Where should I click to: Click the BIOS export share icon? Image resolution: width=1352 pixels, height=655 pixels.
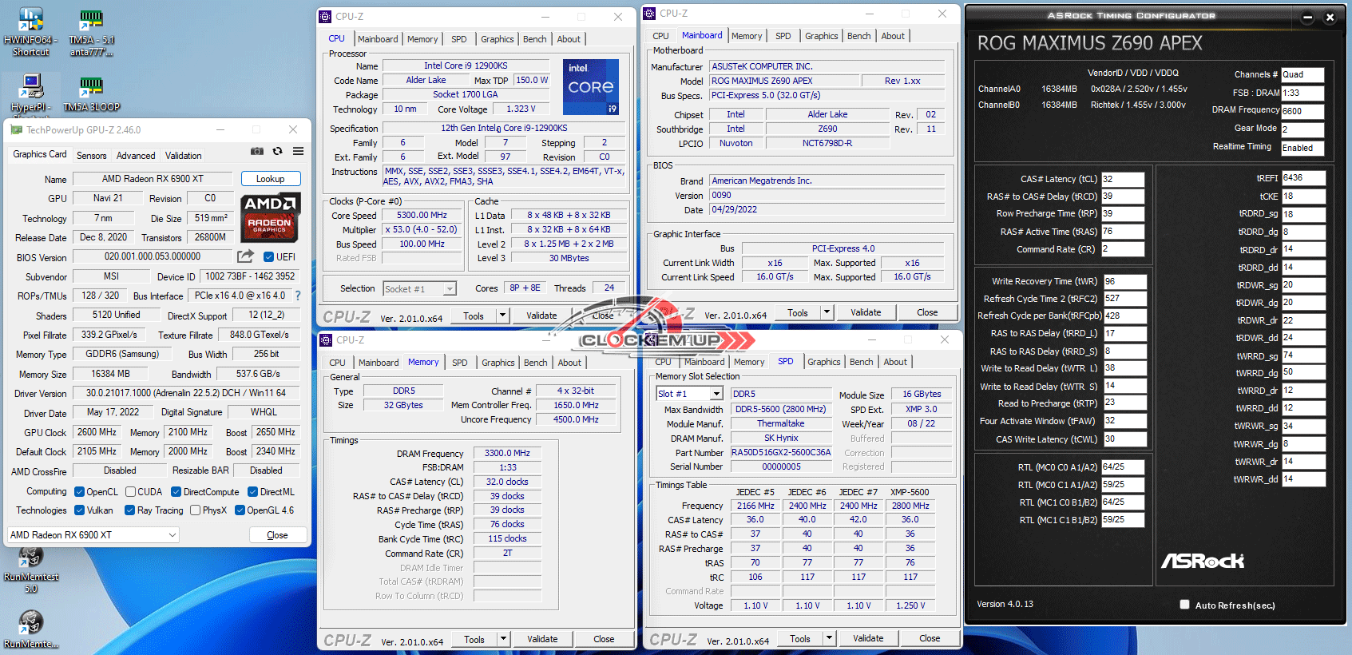[x=245, y=256]
